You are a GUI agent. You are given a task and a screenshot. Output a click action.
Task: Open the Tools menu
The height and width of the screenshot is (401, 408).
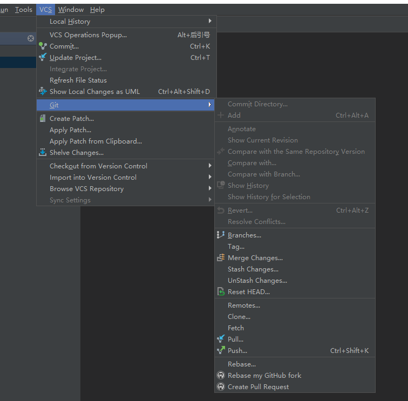click(x=24, y=10)
